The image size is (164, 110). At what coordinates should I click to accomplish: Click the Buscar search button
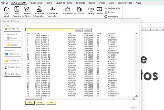[x=78, y=30]
